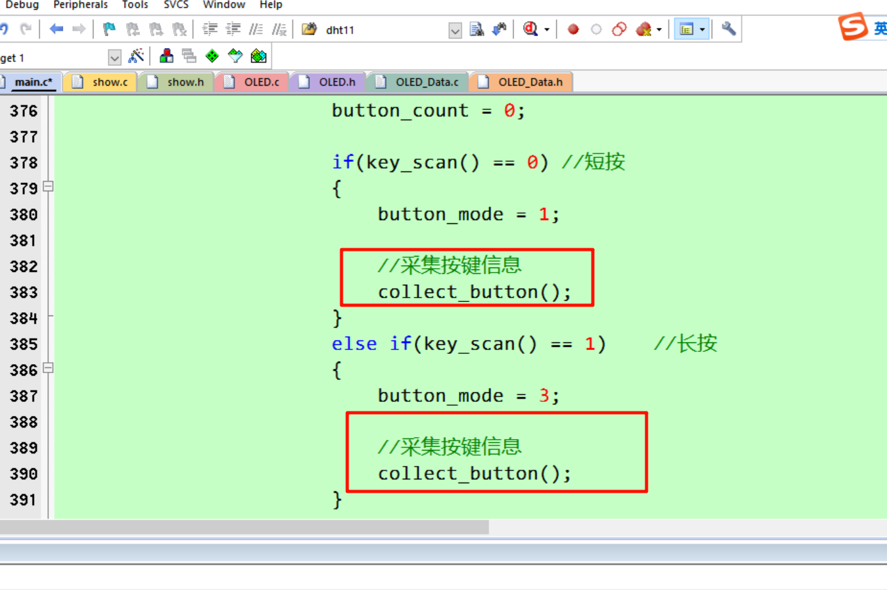Open Manage Project Items icon

[x=166, y=56]
